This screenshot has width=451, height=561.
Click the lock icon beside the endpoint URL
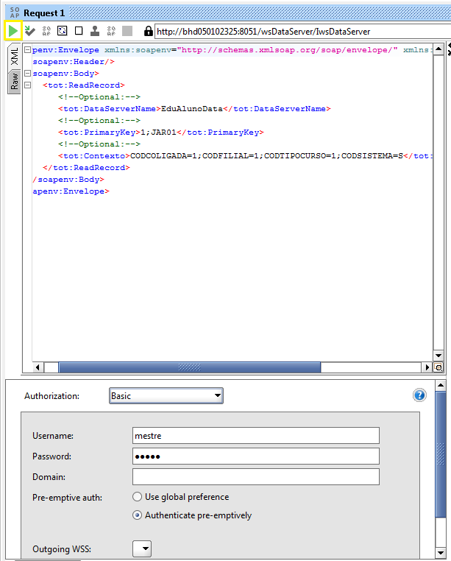(148, 31)
